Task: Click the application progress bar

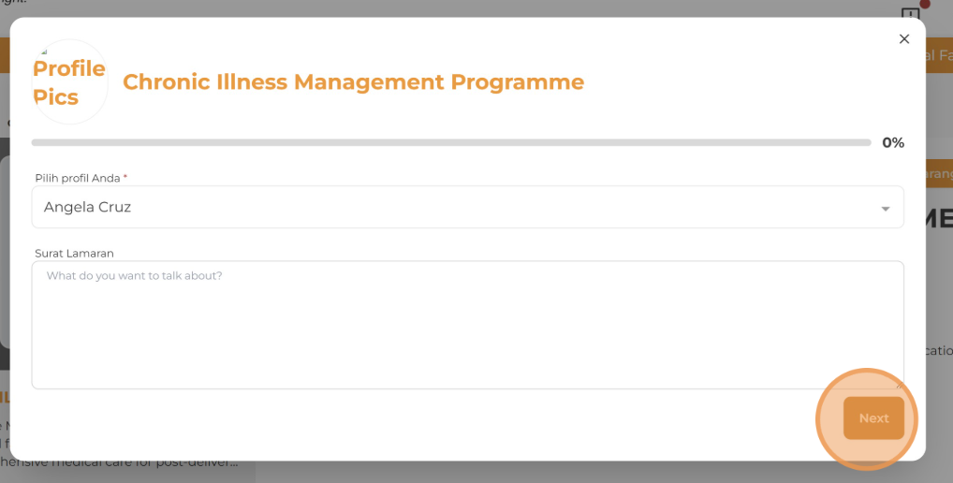Action: [450, 143]
